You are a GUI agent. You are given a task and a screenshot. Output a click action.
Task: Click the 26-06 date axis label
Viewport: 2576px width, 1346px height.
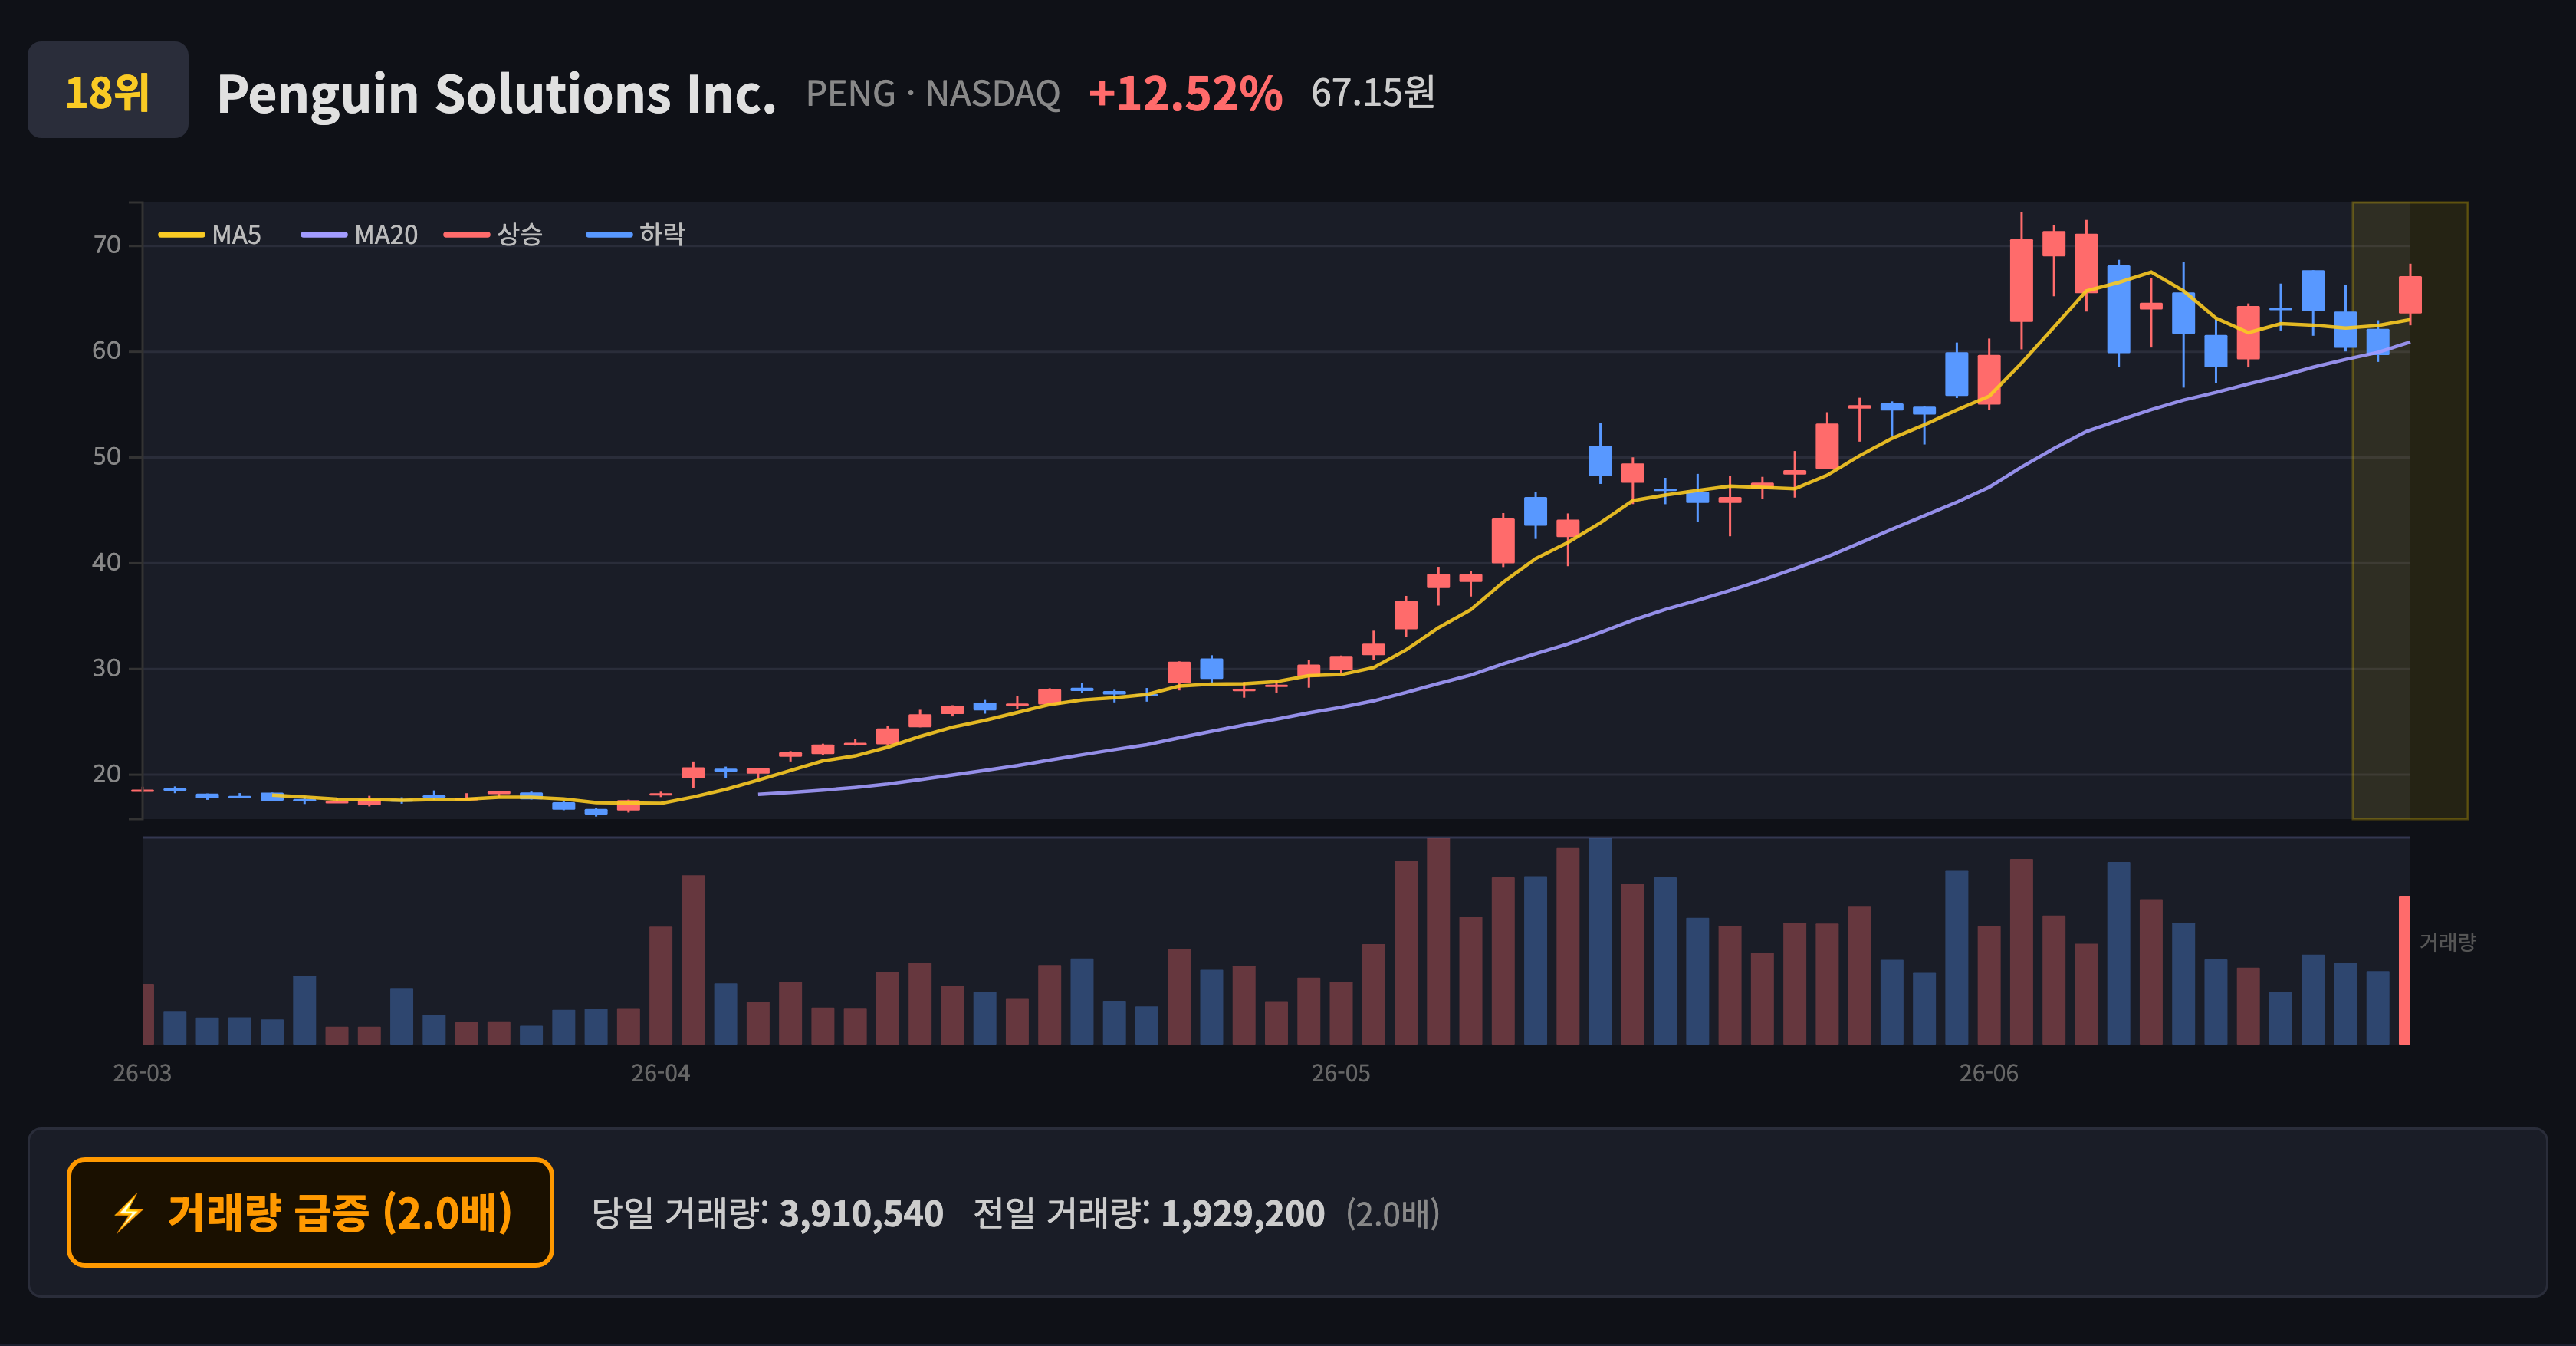click(x=1988, y=1073)
